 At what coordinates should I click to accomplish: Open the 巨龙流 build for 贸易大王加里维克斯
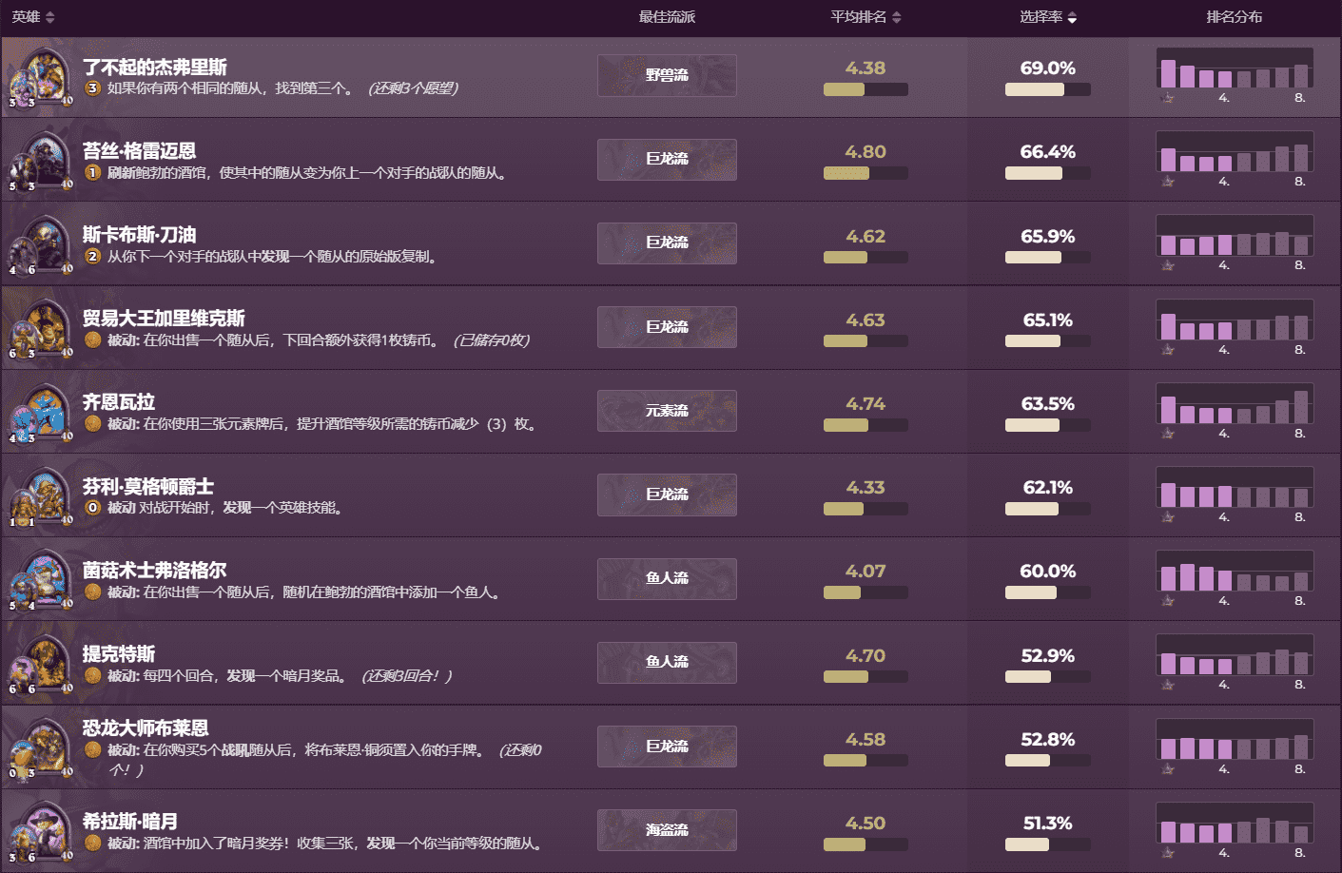pyautogui.click(x=667, y=327)
